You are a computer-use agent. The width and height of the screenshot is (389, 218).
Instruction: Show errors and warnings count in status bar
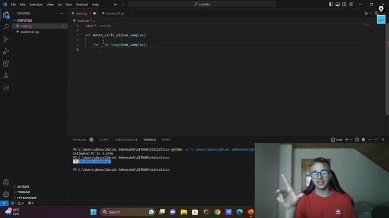point(17,203)
